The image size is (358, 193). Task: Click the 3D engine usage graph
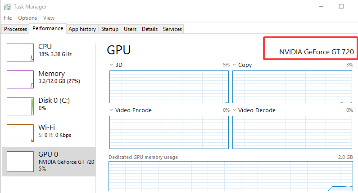coord(169,87)
